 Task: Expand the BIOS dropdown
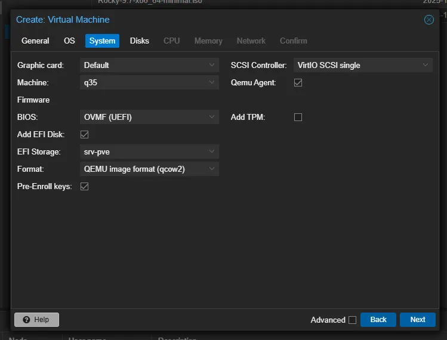pyautogui.click(x=212, y=117)
